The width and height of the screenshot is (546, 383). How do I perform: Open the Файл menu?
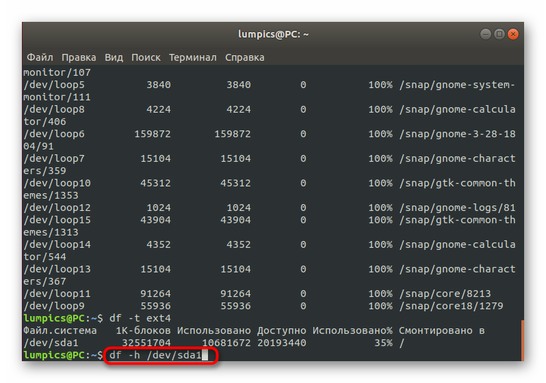pos(40,57)
